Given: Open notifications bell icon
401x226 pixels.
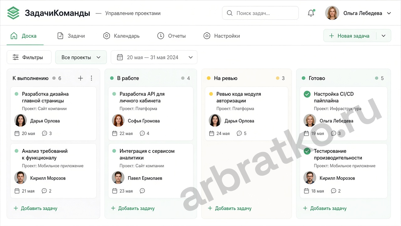Looking at the screenshot, I should click(x=311, y=13).
